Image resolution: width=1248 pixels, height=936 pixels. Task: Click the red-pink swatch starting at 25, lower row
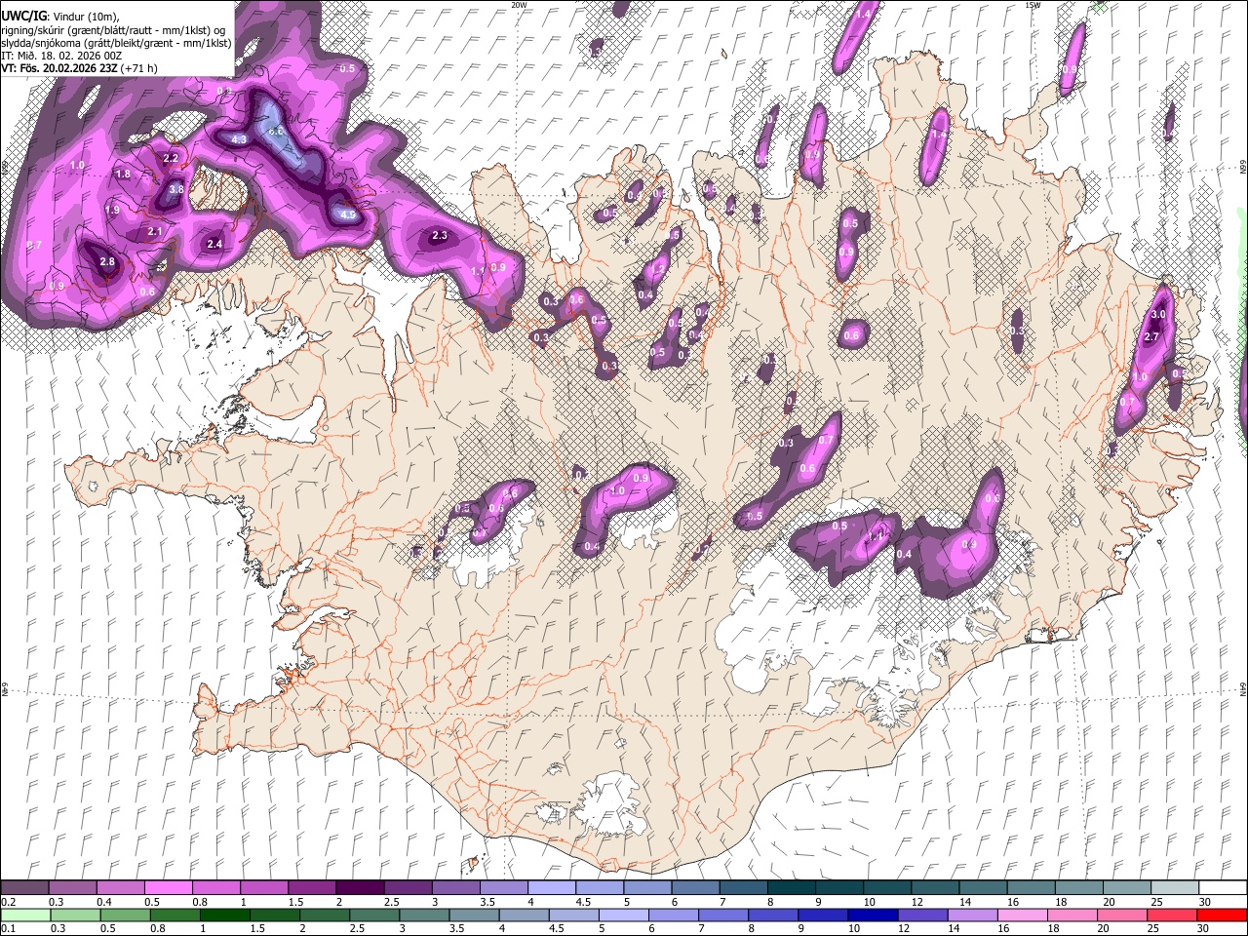click(x=1171, y=915)
